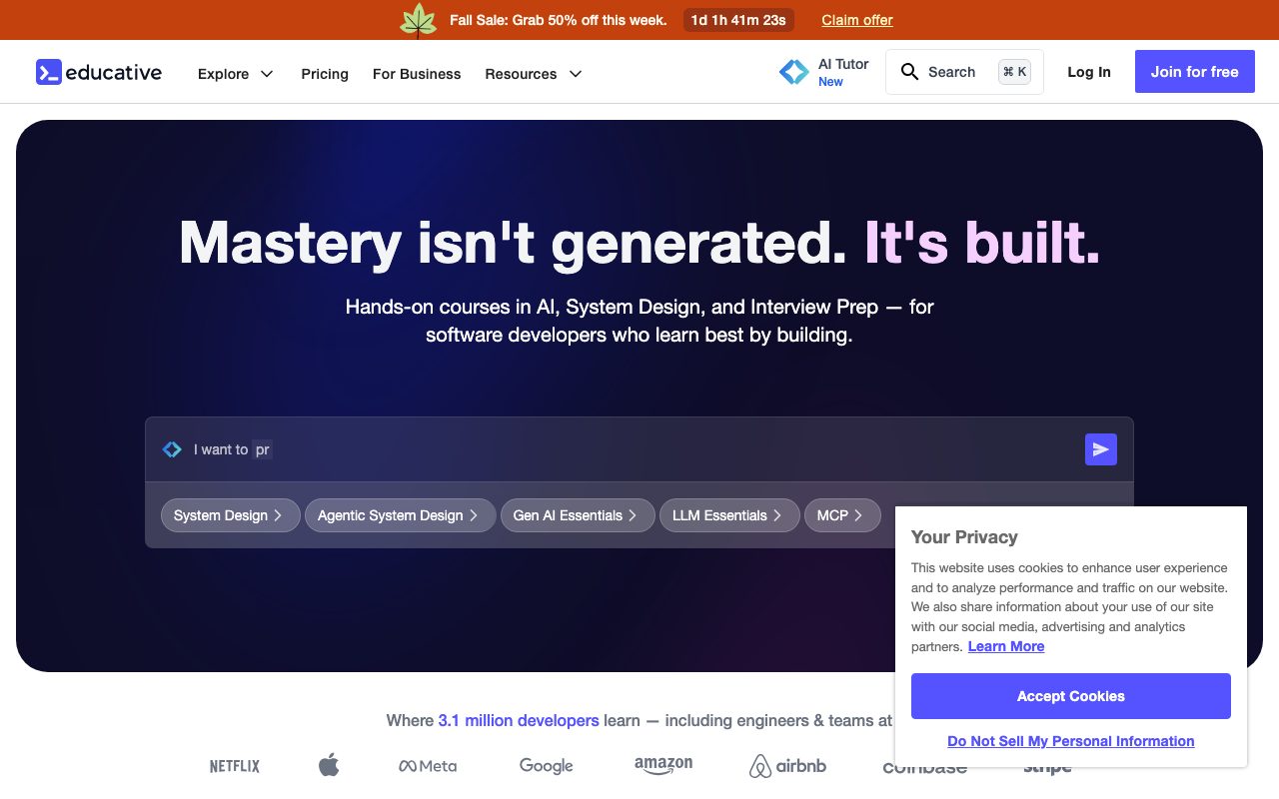Expand the Explore menu
The width and height of the screenshot is (1279, 799).
[x=236, y=74]
